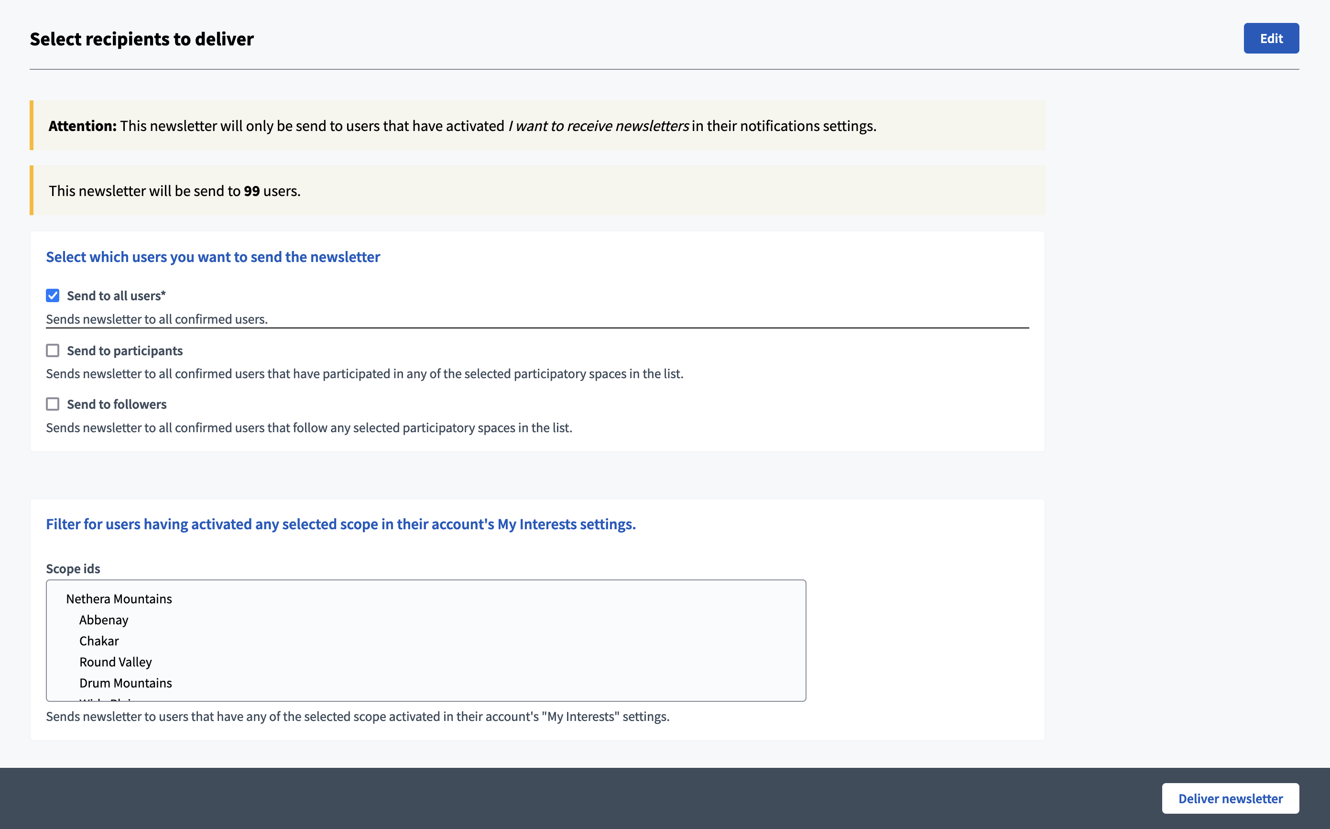Click the Send to participants label text
Screen dimensions: 1330x829
point(124,350)
